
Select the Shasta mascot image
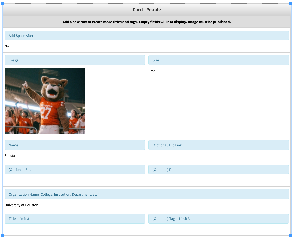[45, 101]
